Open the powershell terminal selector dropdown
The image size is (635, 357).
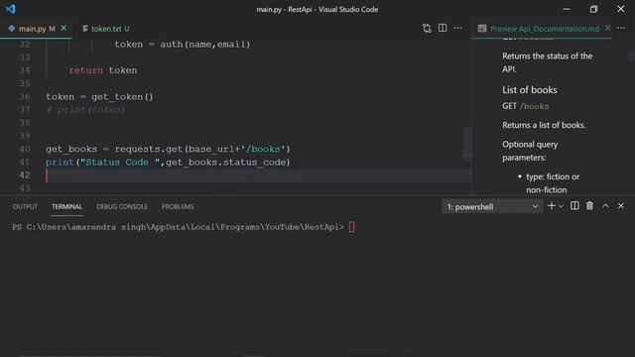492,207
